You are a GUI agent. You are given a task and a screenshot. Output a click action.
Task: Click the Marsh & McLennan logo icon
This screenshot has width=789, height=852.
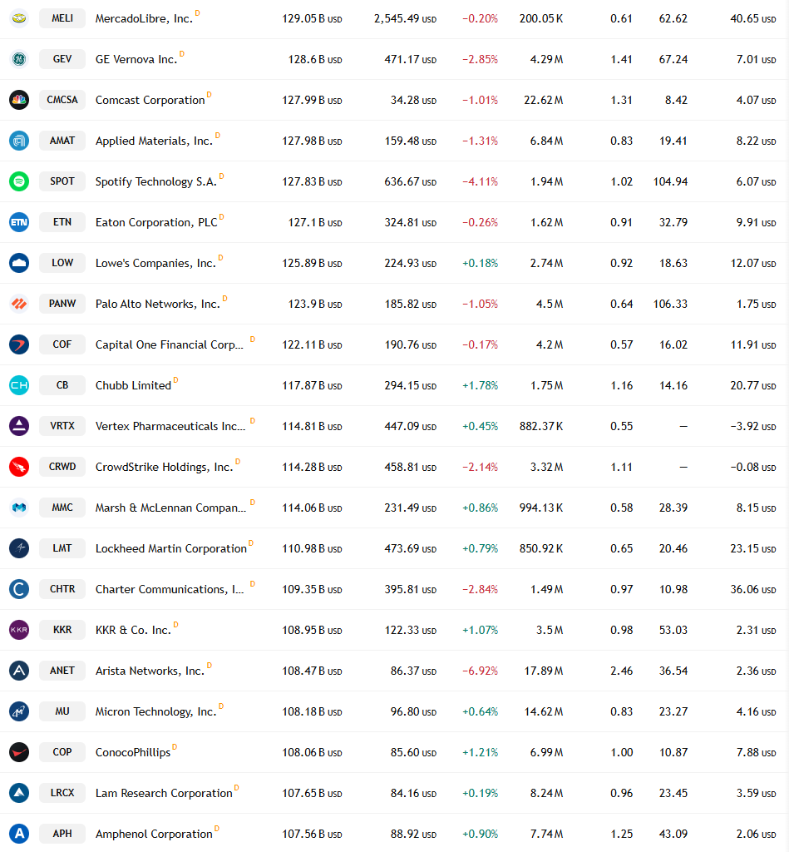[19, 508]
